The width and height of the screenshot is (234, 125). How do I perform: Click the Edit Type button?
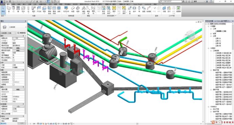(x=21, y=33)
